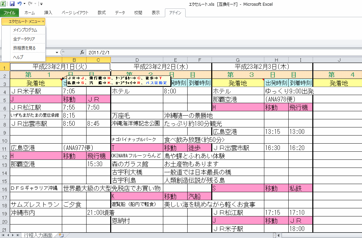Choose メインプログラム from the menu
Viewport: 362px width, 238px height.
pos(25,30)
